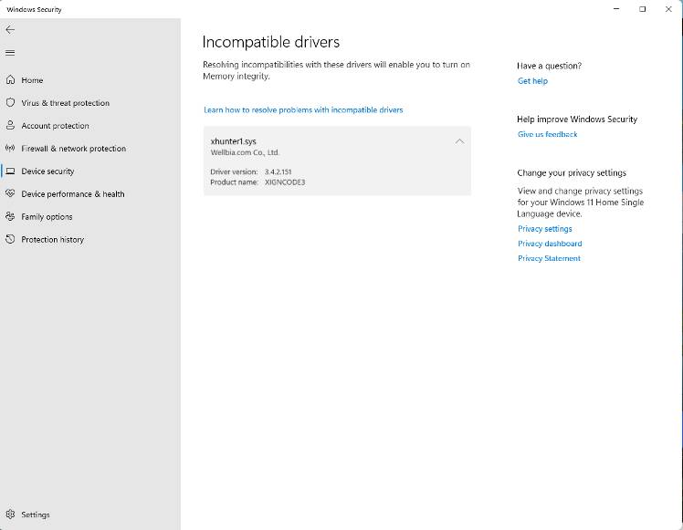Screen dimensions: 683x530
Task: Click the Virus & threat protection shield icon
Action: tap(10, 103)
